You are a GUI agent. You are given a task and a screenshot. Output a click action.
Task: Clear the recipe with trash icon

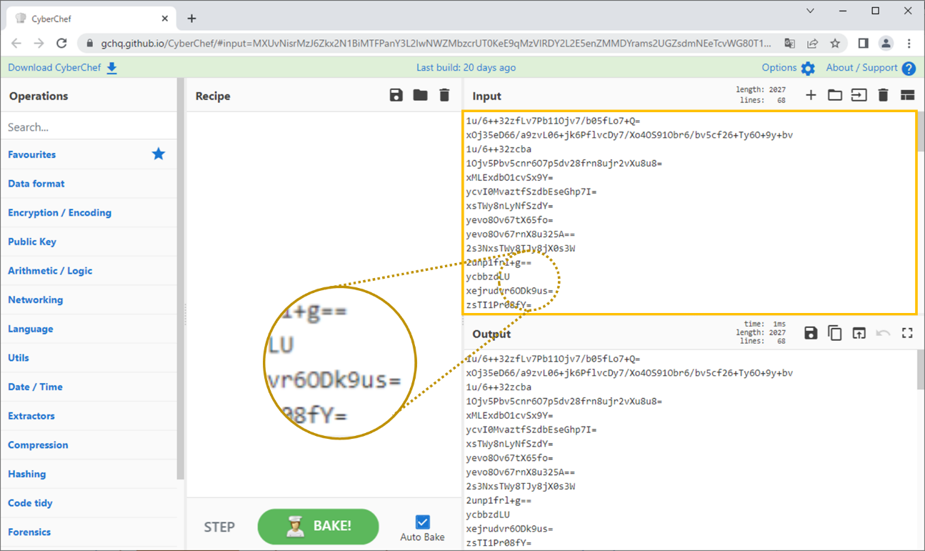tap(444, 95)
